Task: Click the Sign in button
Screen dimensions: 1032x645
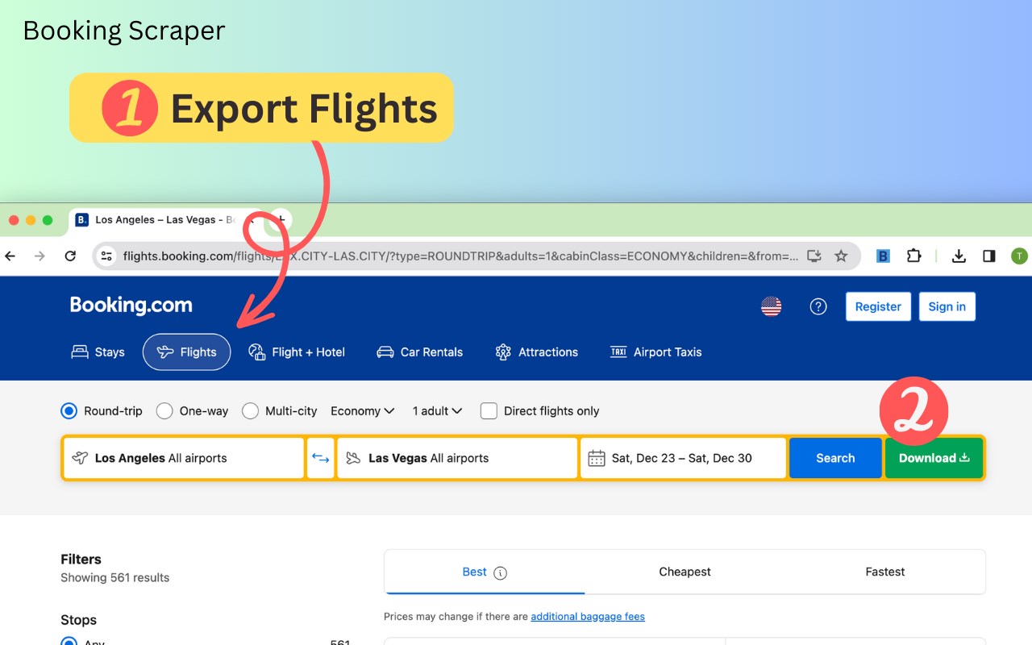Action: click(947, 306)
